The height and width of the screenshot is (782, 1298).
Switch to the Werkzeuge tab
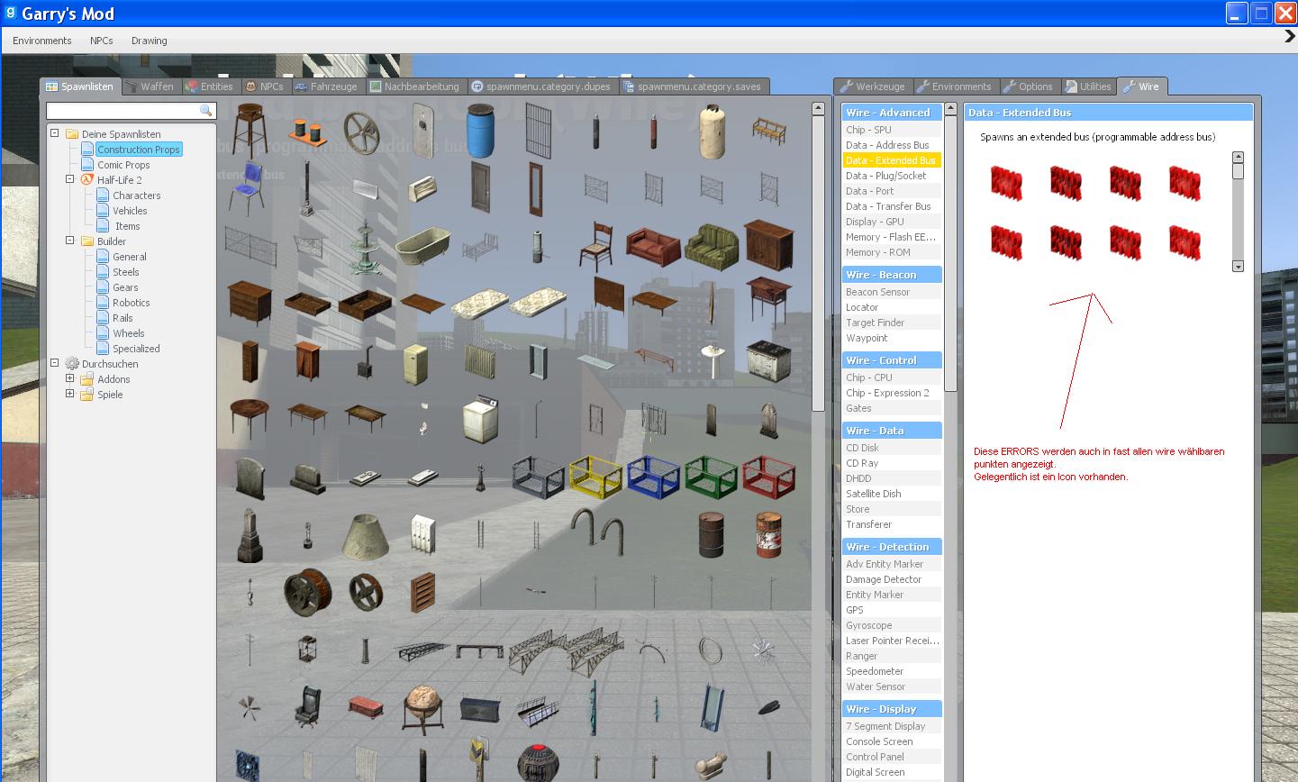[x=872, y=86]
